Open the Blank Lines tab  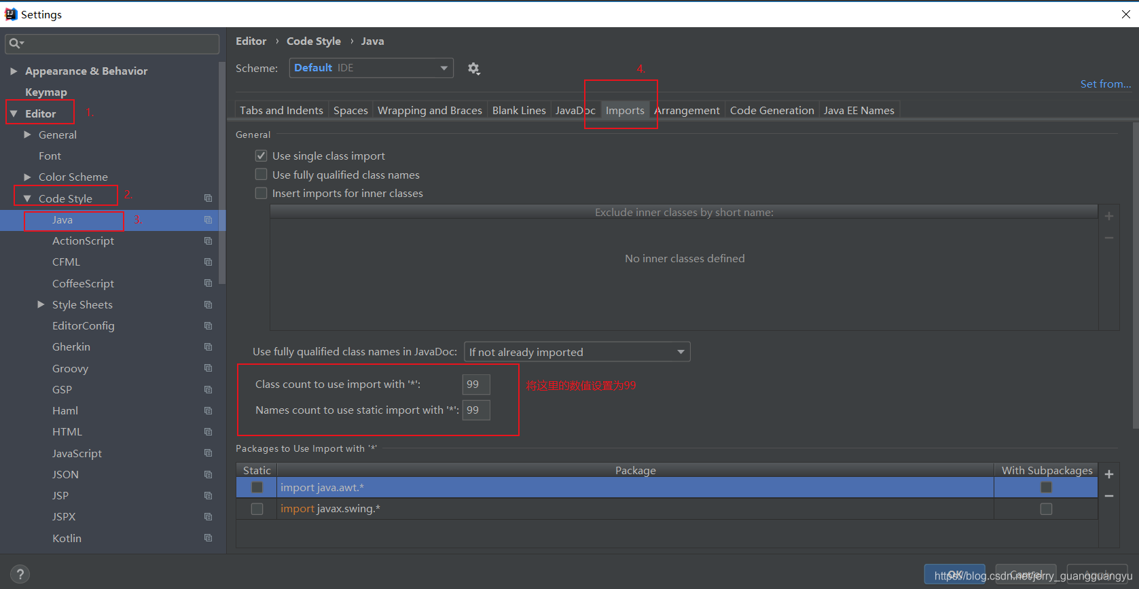pyautogui.click(x=519, y=110)
